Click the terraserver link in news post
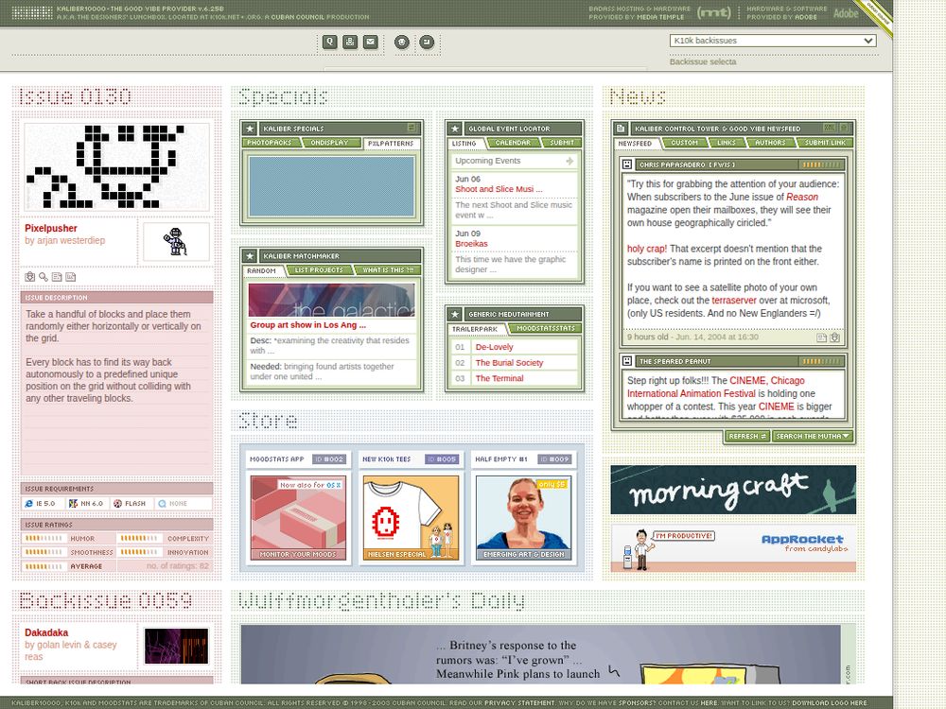The image size is (946, 709). 734,301
